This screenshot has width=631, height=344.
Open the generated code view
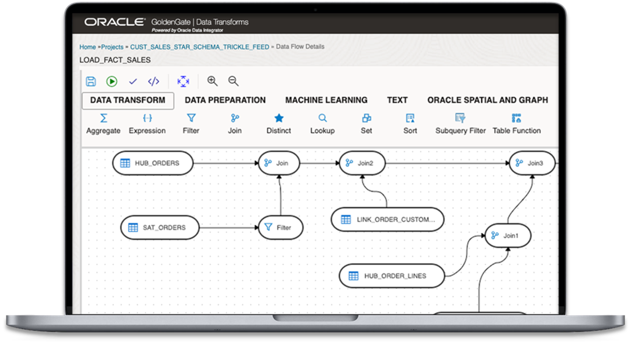point(154,81)
